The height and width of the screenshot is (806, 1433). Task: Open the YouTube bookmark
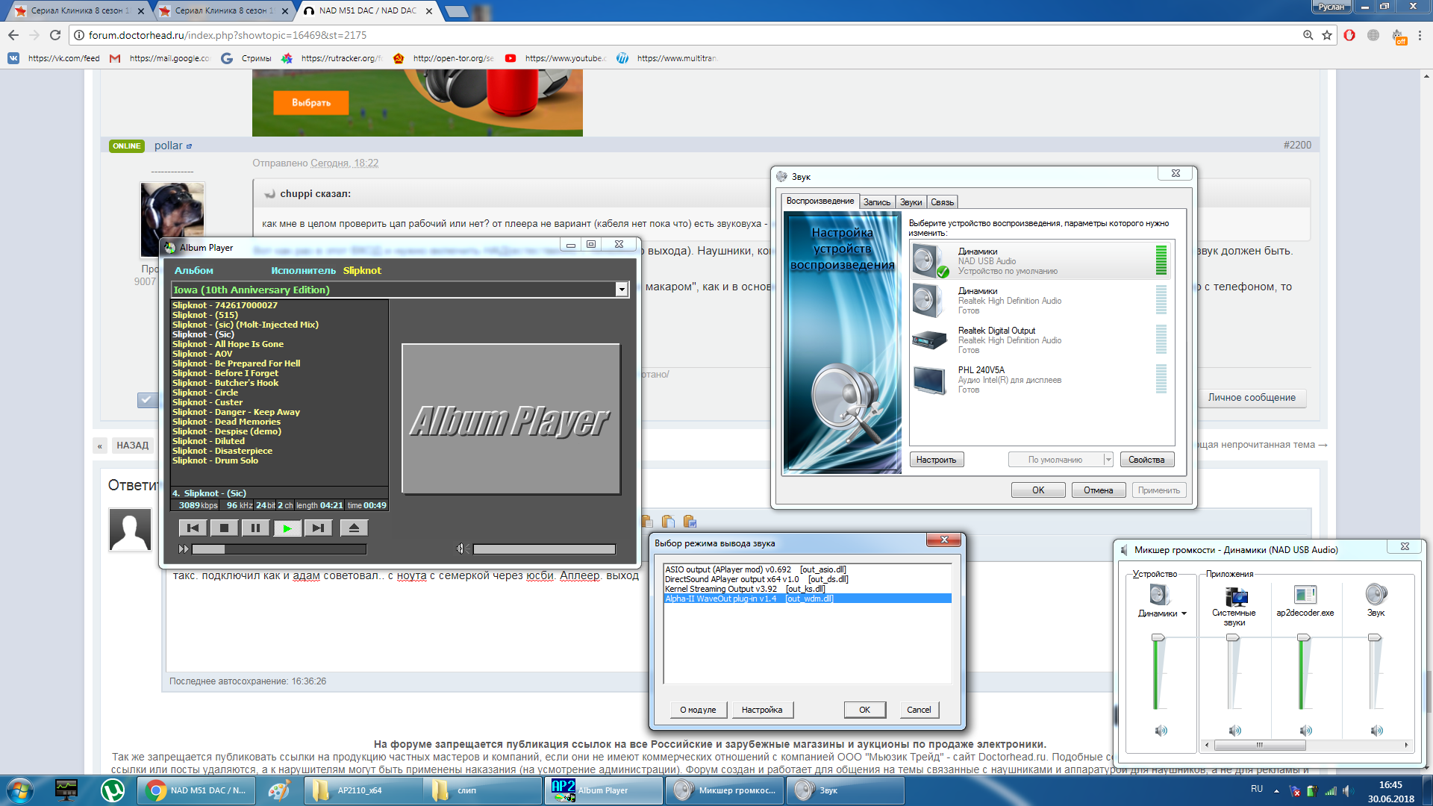(556, 58)
